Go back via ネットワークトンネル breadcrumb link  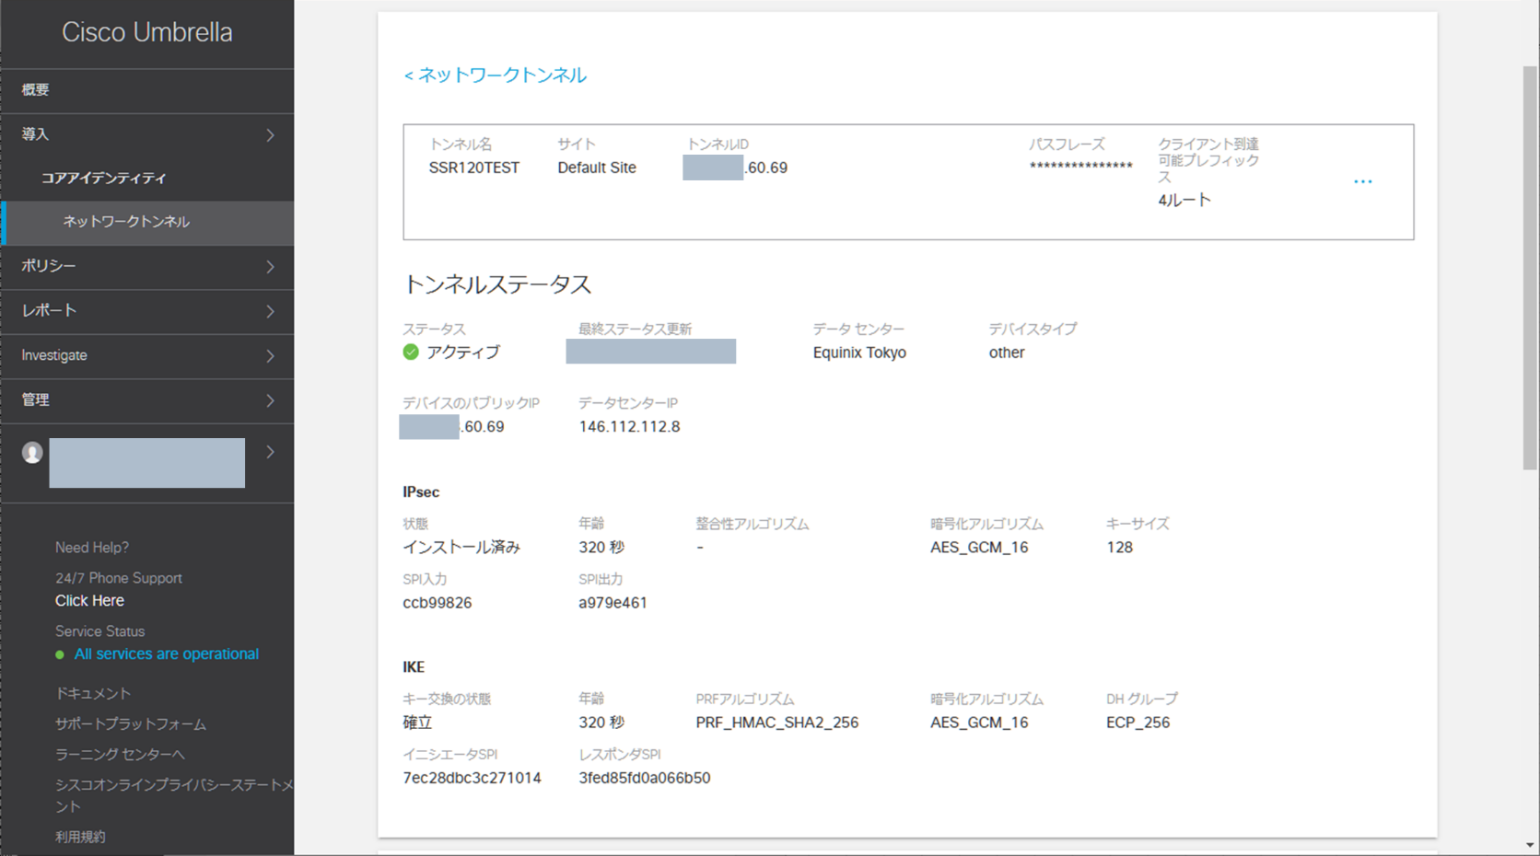pyautogui.click(x=495, y=75)
